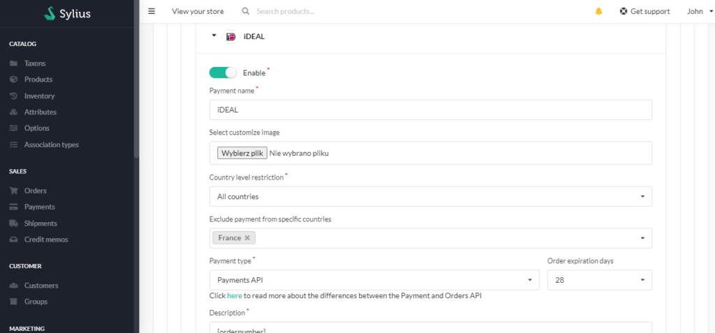
Task: Open Order expiration days dropdown
Action: (600, 280)
